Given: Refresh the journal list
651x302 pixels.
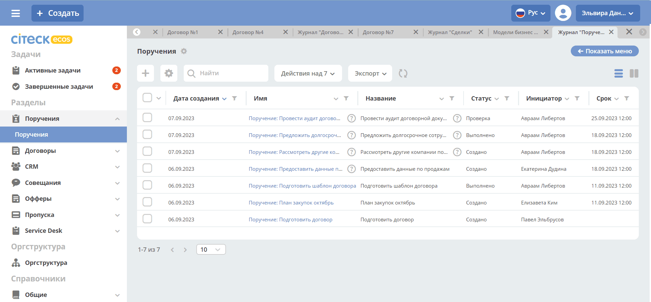Looking at the screenshot, I should (403, 73).
